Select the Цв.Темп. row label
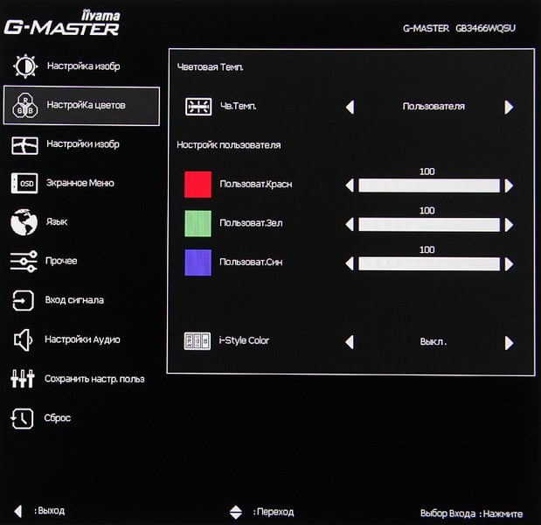Image resolution: width=541 pixels, height=525 pixels. [x=239, y=106]
